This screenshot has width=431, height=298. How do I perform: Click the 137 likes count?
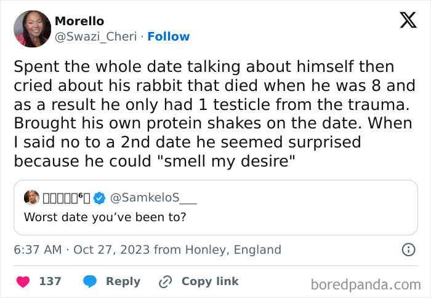tap(50, 281)
